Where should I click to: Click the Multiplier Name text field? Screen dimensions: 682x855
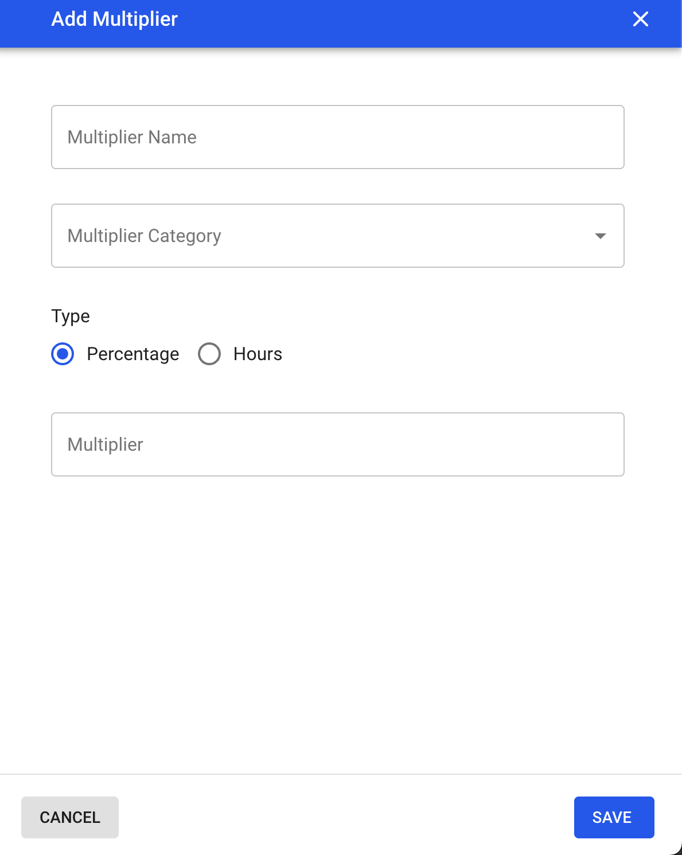337,137
